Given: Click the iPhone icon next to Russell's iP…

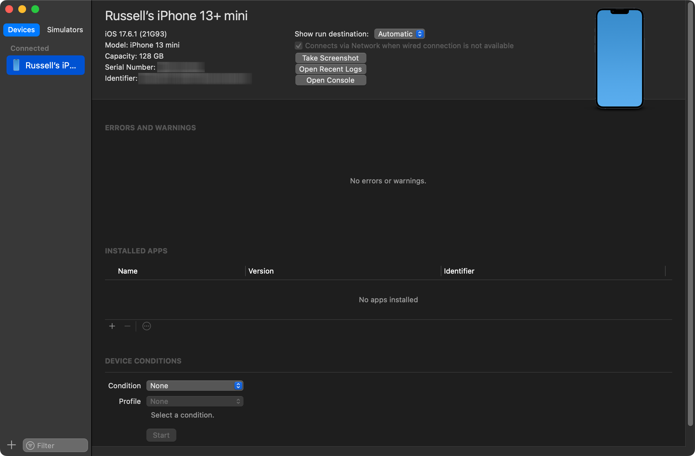Looking at the screenshot, I should 16,65.
